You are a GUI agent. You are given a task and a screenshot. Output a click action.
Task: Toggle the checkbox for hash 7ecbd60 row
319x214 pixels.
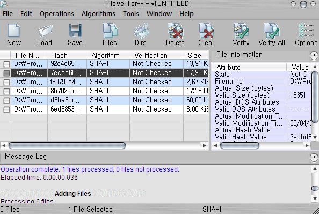pos(6,73)
